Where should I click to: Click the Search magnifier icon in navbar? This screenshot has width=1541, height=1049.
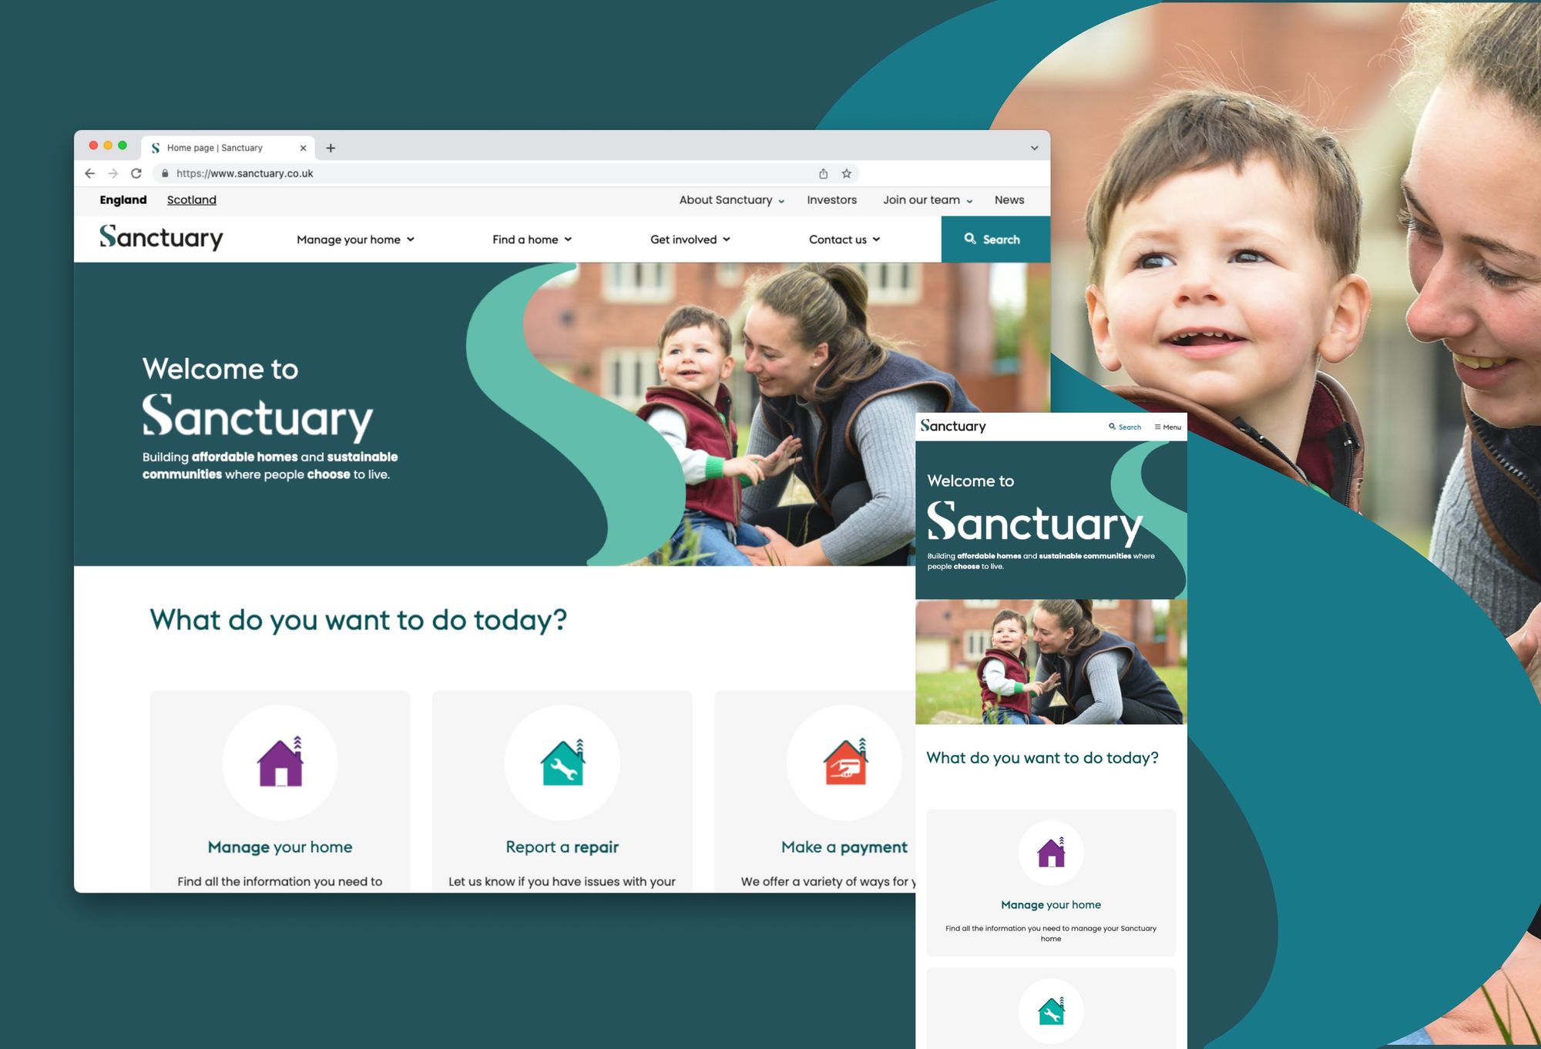[x=969, y=239]
